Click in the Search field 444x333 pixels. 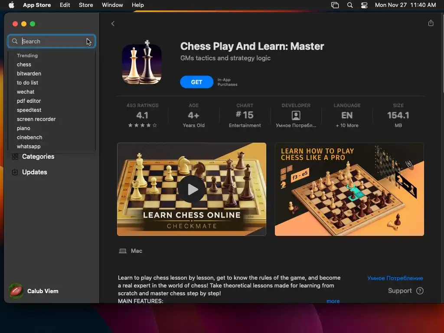tap(52, 41)
